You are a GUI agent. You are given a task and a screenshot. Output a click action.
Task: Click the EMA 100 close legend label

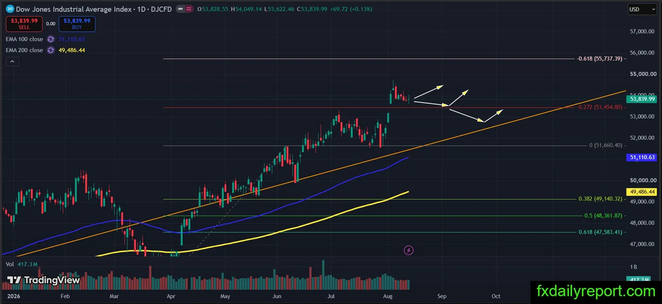[24, 39]
